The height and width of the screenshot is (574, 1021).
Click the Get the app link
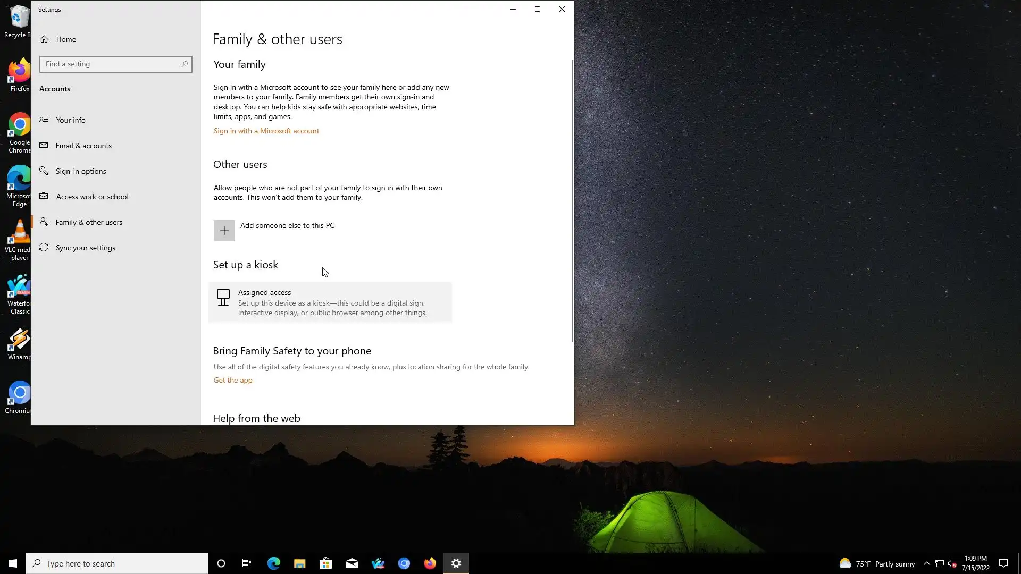(x=233, y=380)
